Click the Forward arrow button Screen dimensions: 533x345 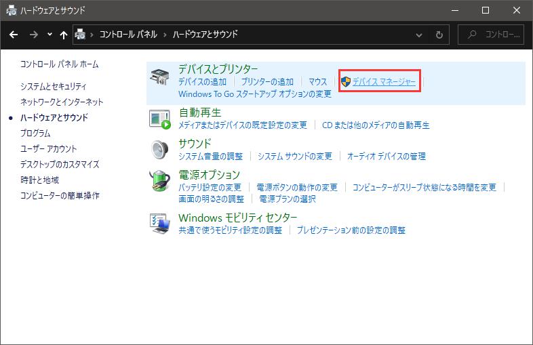[x=33, y=35]
